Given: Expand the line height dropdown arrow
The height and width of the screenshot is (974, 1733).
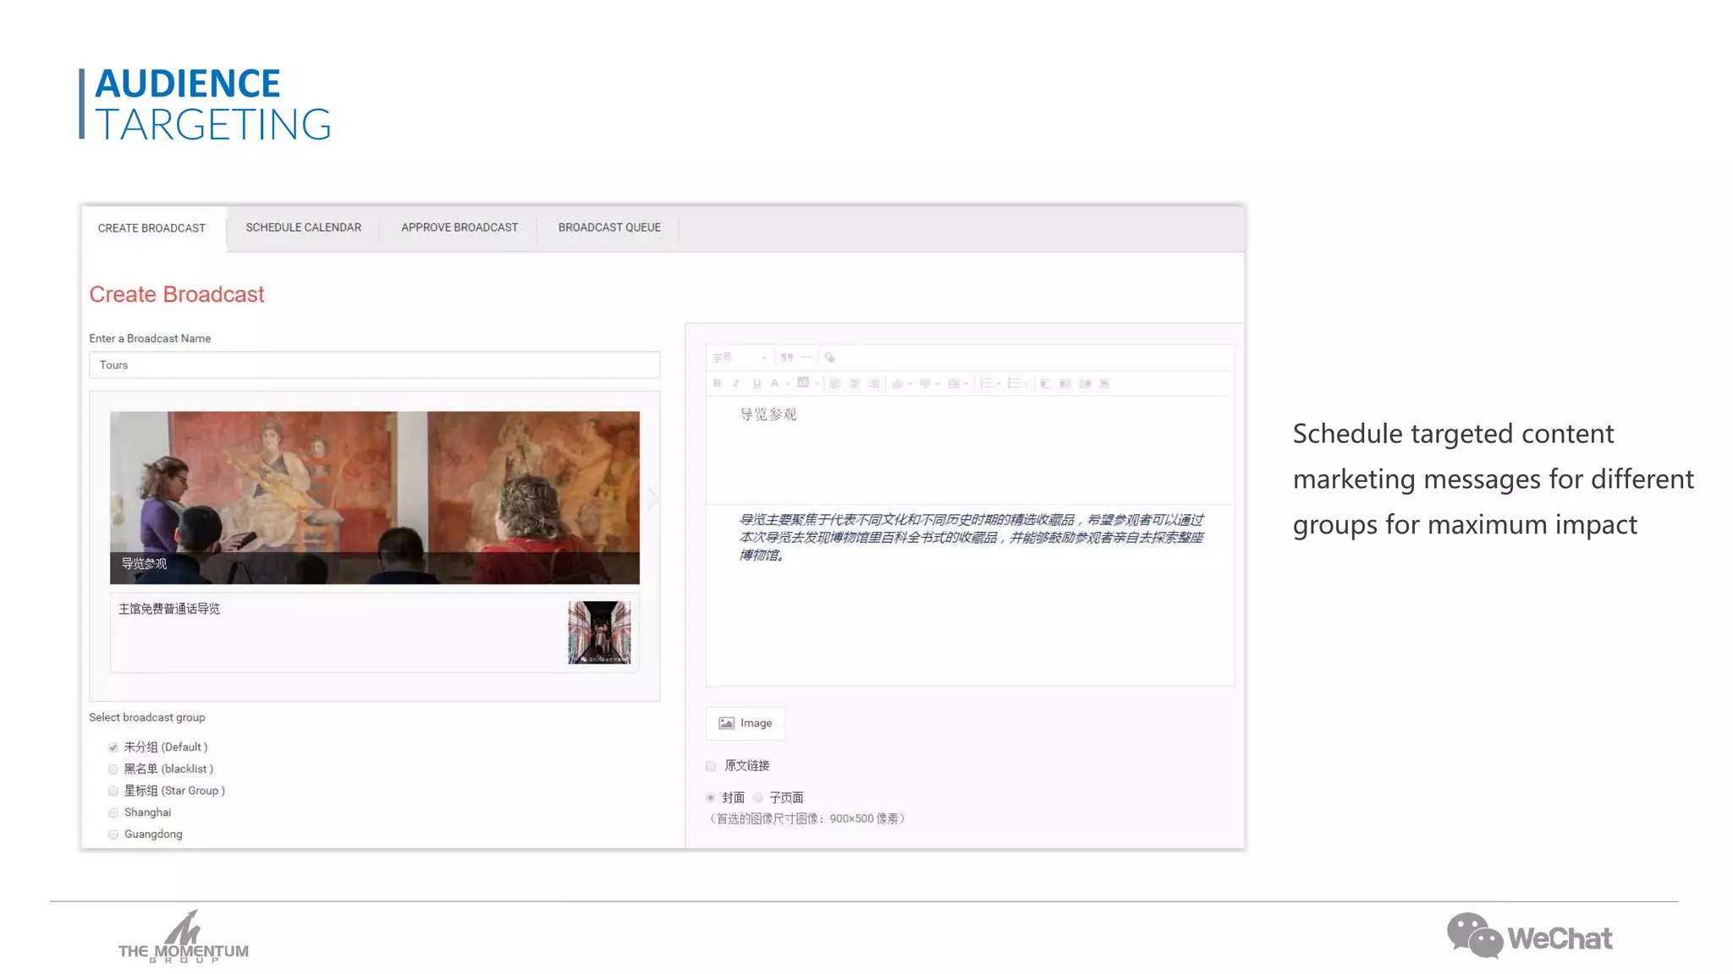Looking at the screenshot, I should [966, 384].
